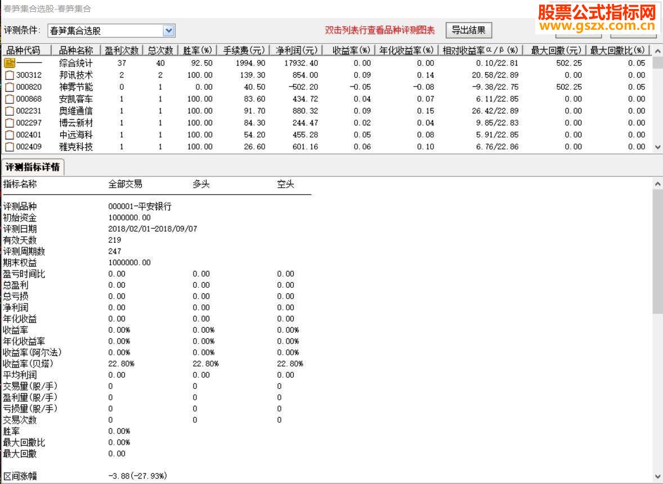Click the document icon for 002409
The height and width of the screenshot is (484, 663).
(10, 147)
